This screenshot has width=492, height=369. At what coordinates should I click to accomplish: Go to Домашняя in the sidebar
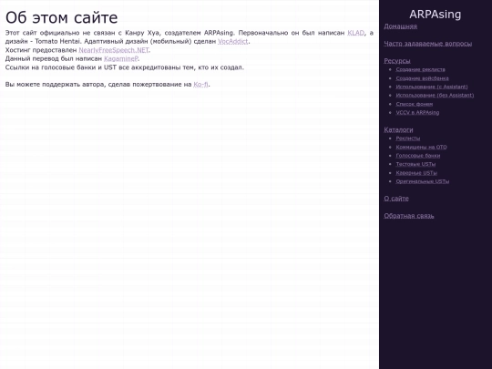tap(400, 26)
